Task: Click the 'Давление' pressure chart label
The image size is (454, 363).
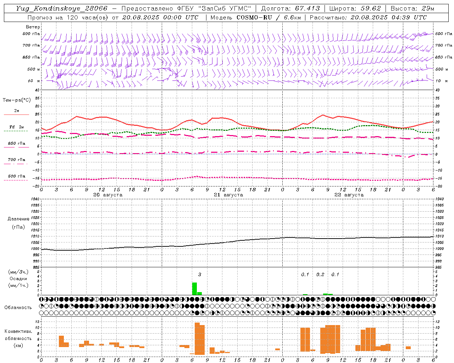Action: click(x=18, y=219)
